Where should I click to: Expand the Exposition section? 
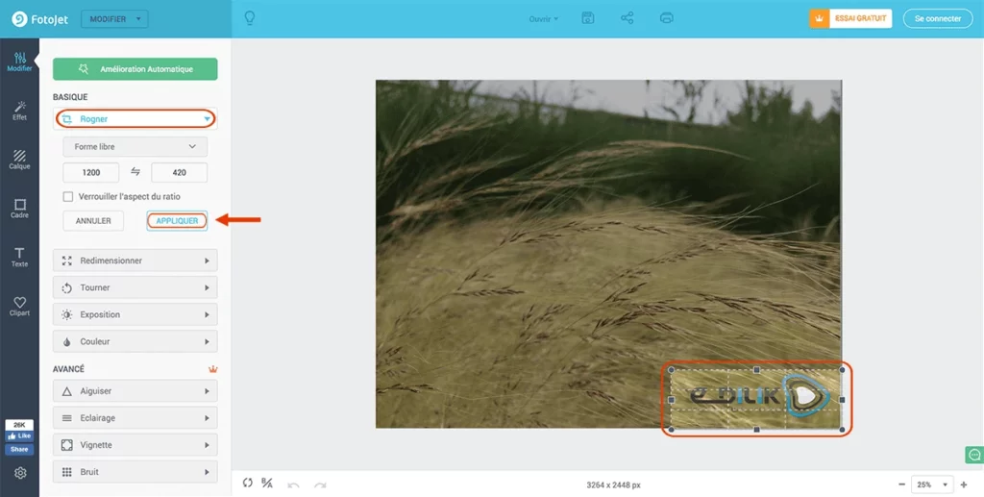point(135,314)
